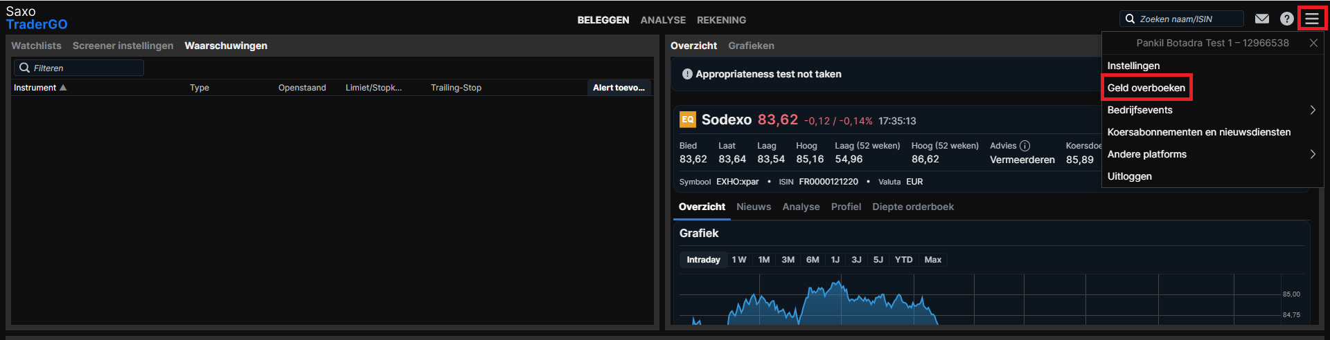Screen dimensions: 1330x340
Task: Click the Alert toevoegen button
Action: coord(619,88)
